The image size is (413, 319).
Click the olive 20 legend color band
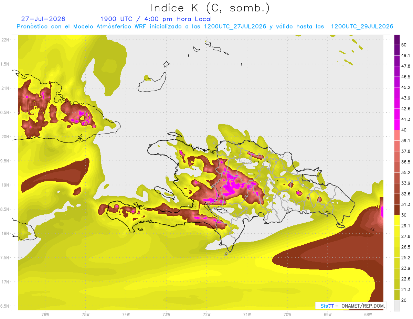pos(397,295)
